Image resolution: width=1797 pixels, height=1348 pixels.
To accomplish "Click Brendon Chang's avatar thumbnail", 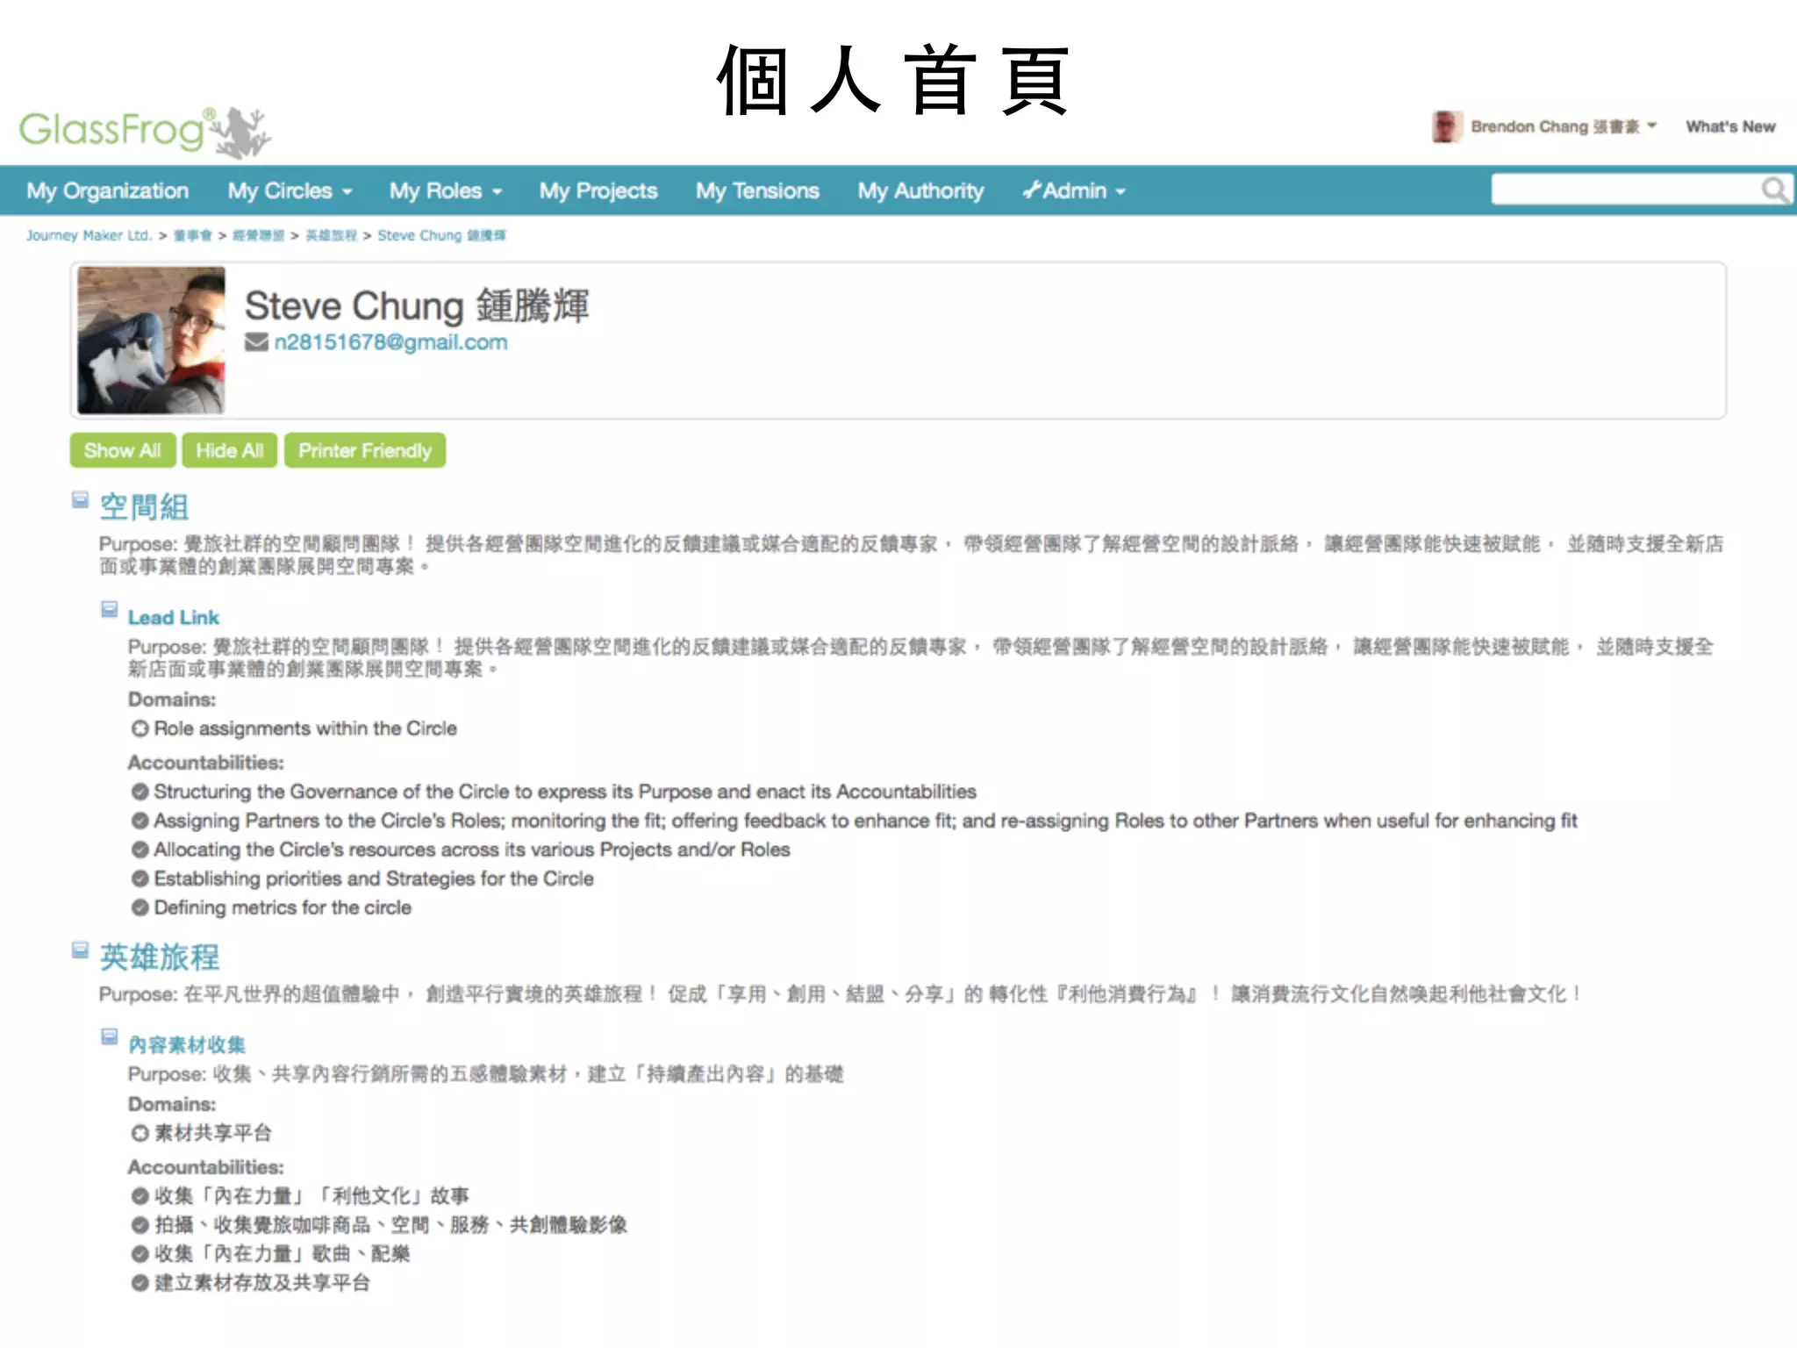I will pos(1446,127).
